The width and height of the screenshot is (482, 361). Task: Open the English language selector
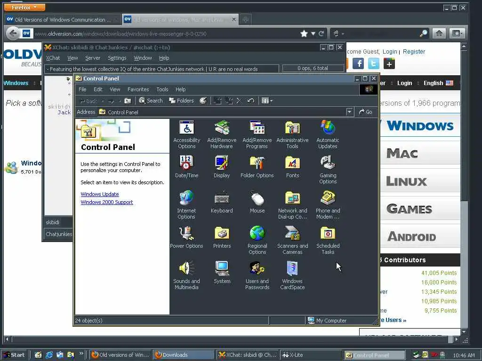(x=438, y=83)
